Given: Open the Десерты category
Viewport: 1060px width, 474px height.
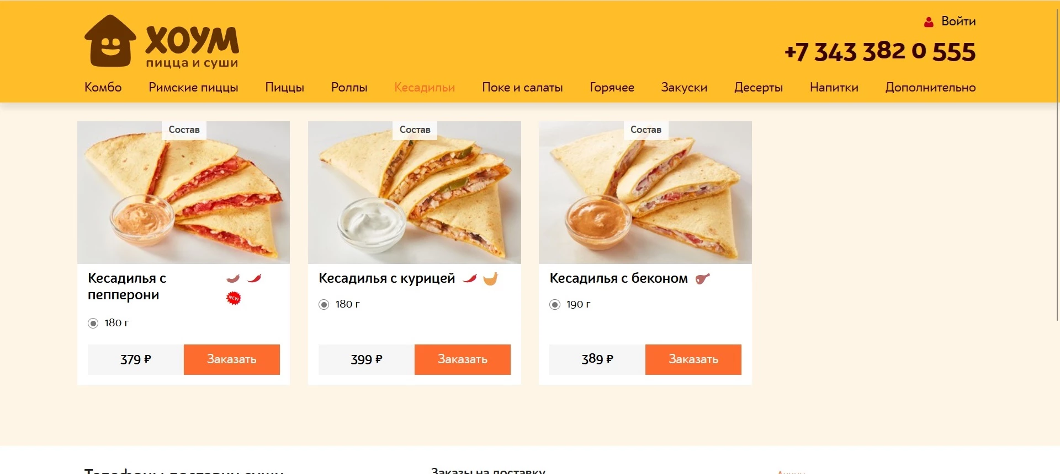Looking at the screenshot, I should click(759, 87).
